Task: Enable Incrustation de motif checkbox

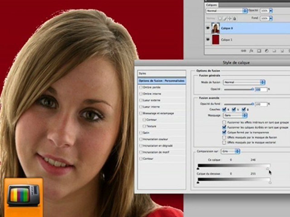Action: click(141, 152)
